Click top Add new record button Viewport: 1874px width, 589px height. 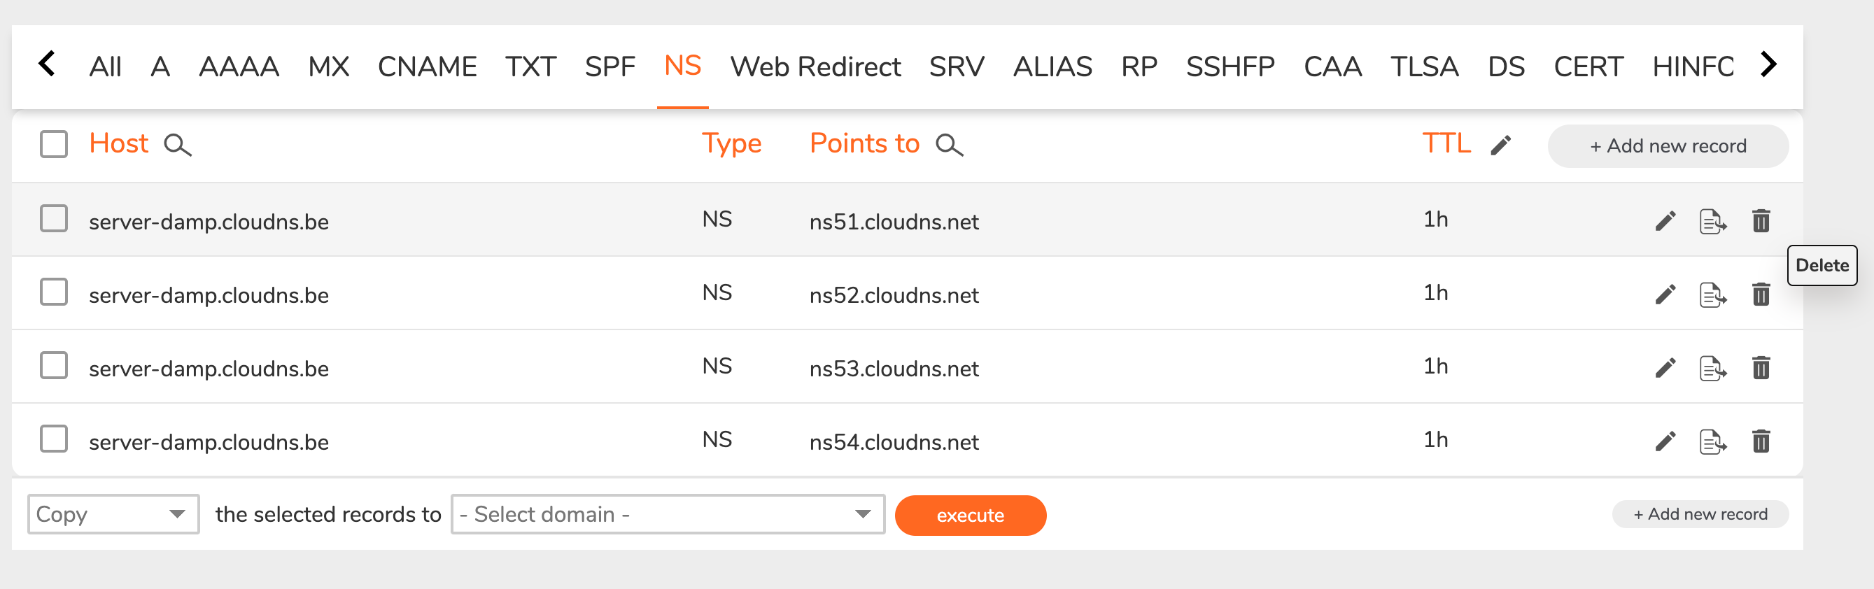1668,146
